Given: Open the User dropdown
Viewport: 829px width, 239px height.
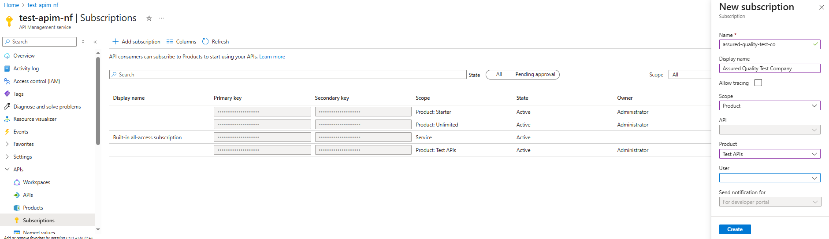Looking at the screenshot, I should click(x=770, y=178).
